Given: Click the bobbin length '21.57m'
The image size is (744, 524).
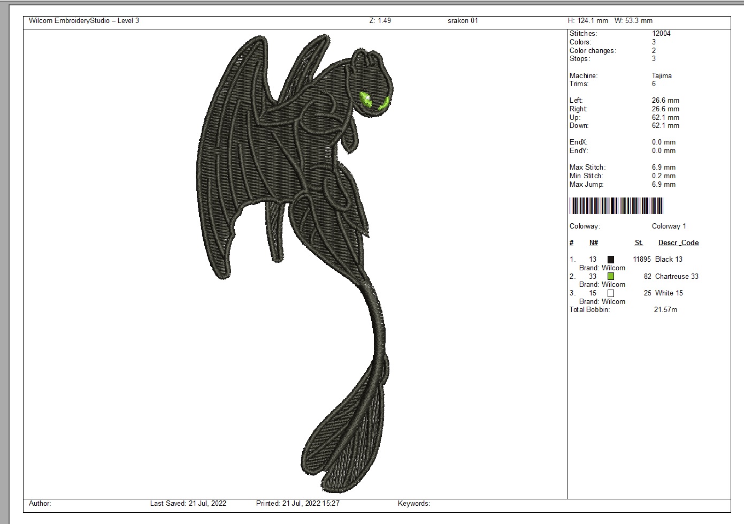Looking at the screenshot, I should click(x=665, y=309).
